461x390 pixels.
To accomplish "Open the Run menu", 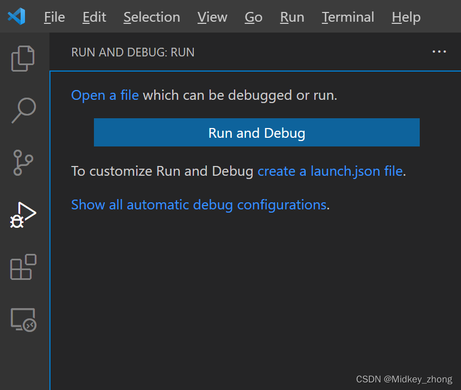I will click(x=292, y=17).
